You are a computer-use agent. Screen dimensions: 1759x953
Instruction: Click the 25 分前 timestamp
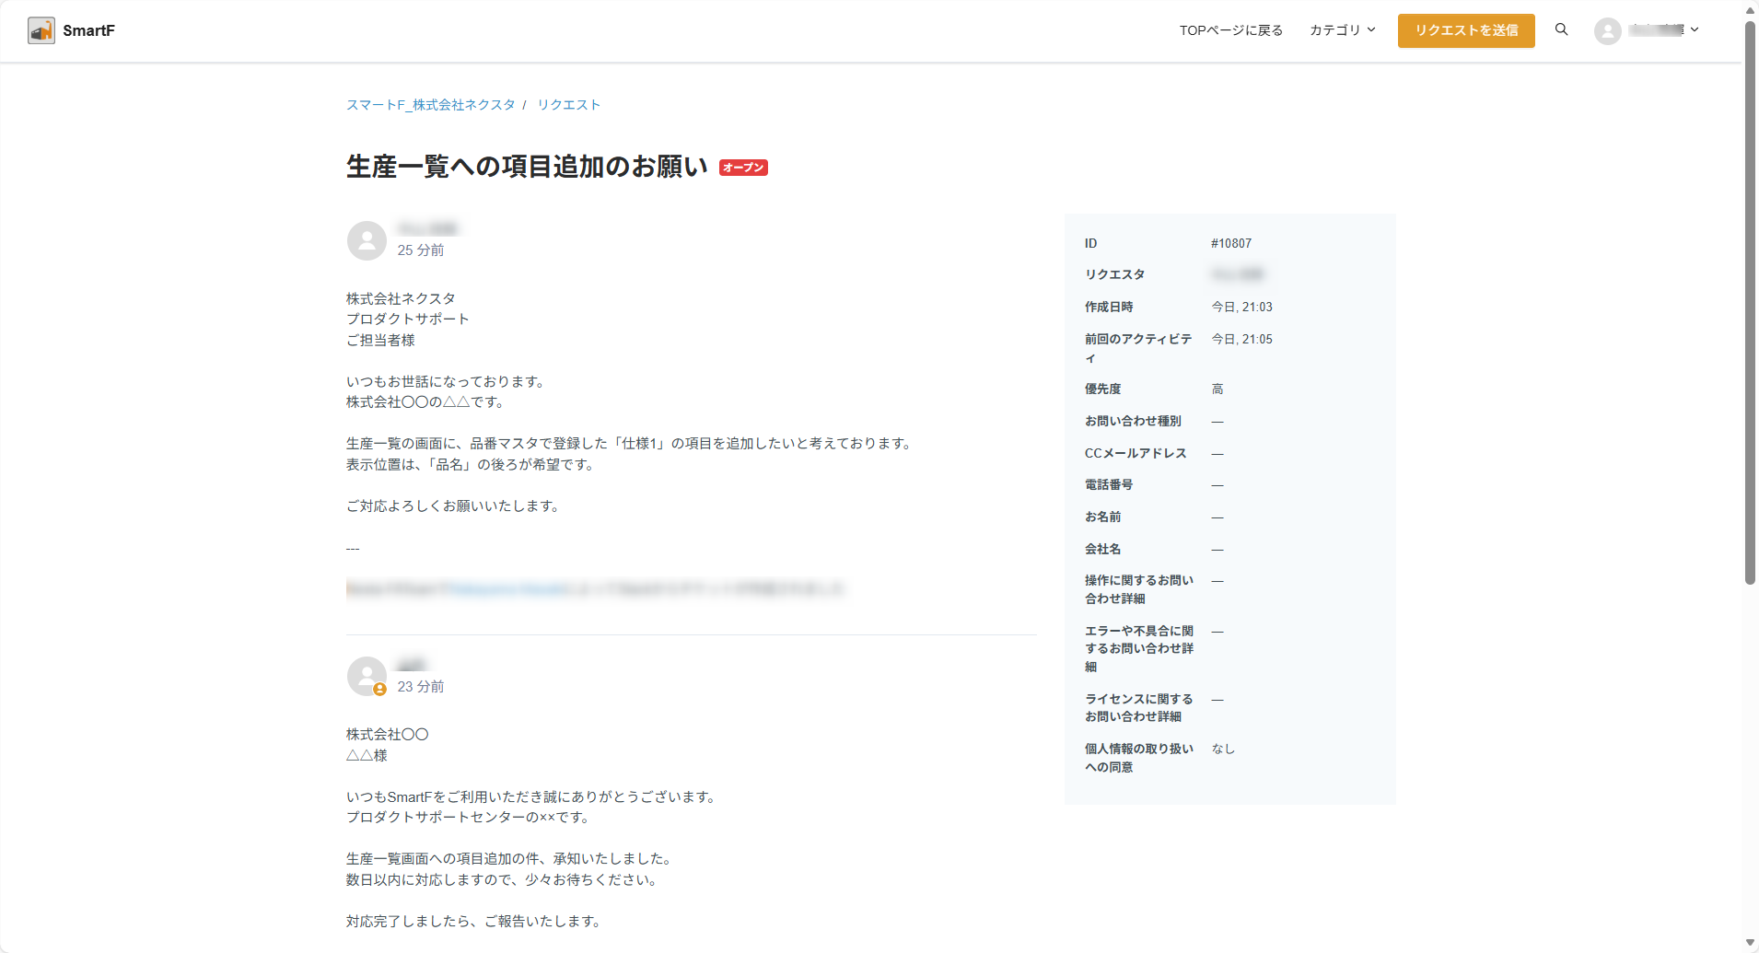pos(421,250)
